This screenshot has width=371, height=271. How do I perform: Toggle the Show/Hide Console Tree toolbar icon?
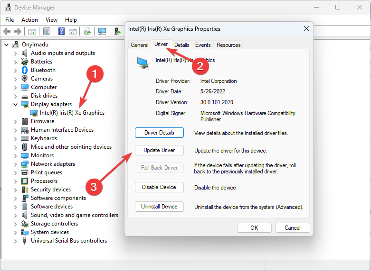tap(32, 31)
